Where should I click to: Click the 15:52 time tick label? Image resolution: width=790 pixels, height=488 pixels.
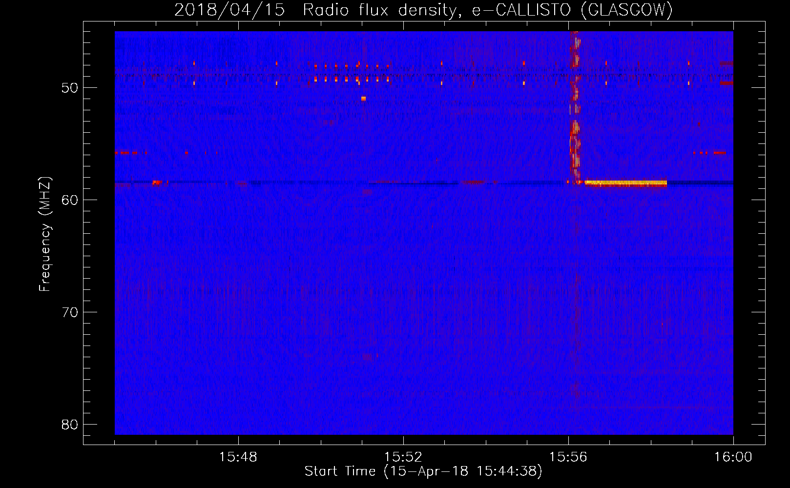click(x=403, y=457)
